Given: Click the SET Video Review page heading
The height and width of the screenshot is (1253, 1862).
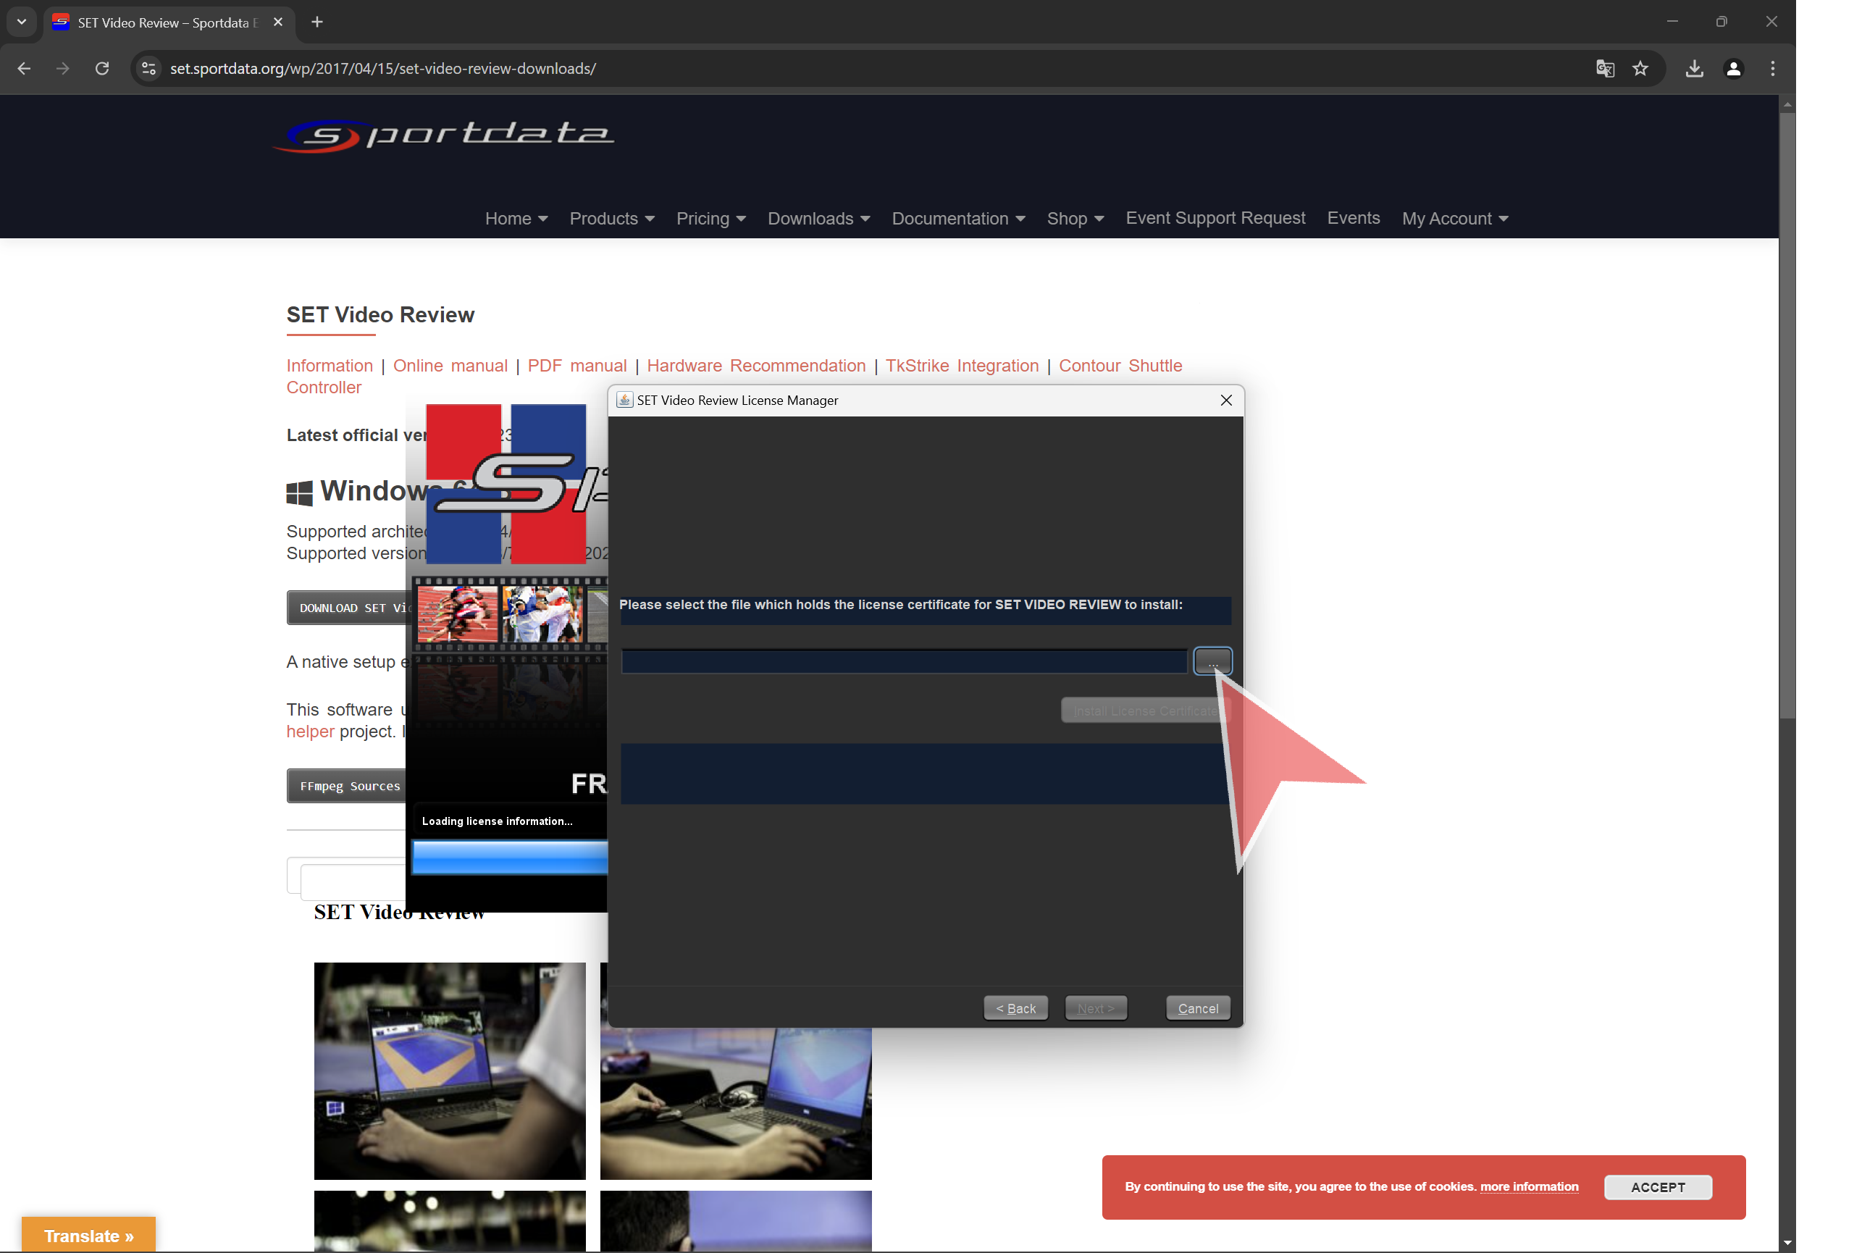Looking at the screenshot, I should tap(380, 315).
